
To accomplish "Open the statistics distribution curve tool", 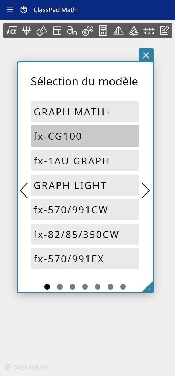I will pyautogui.click(x=118, y=31).
